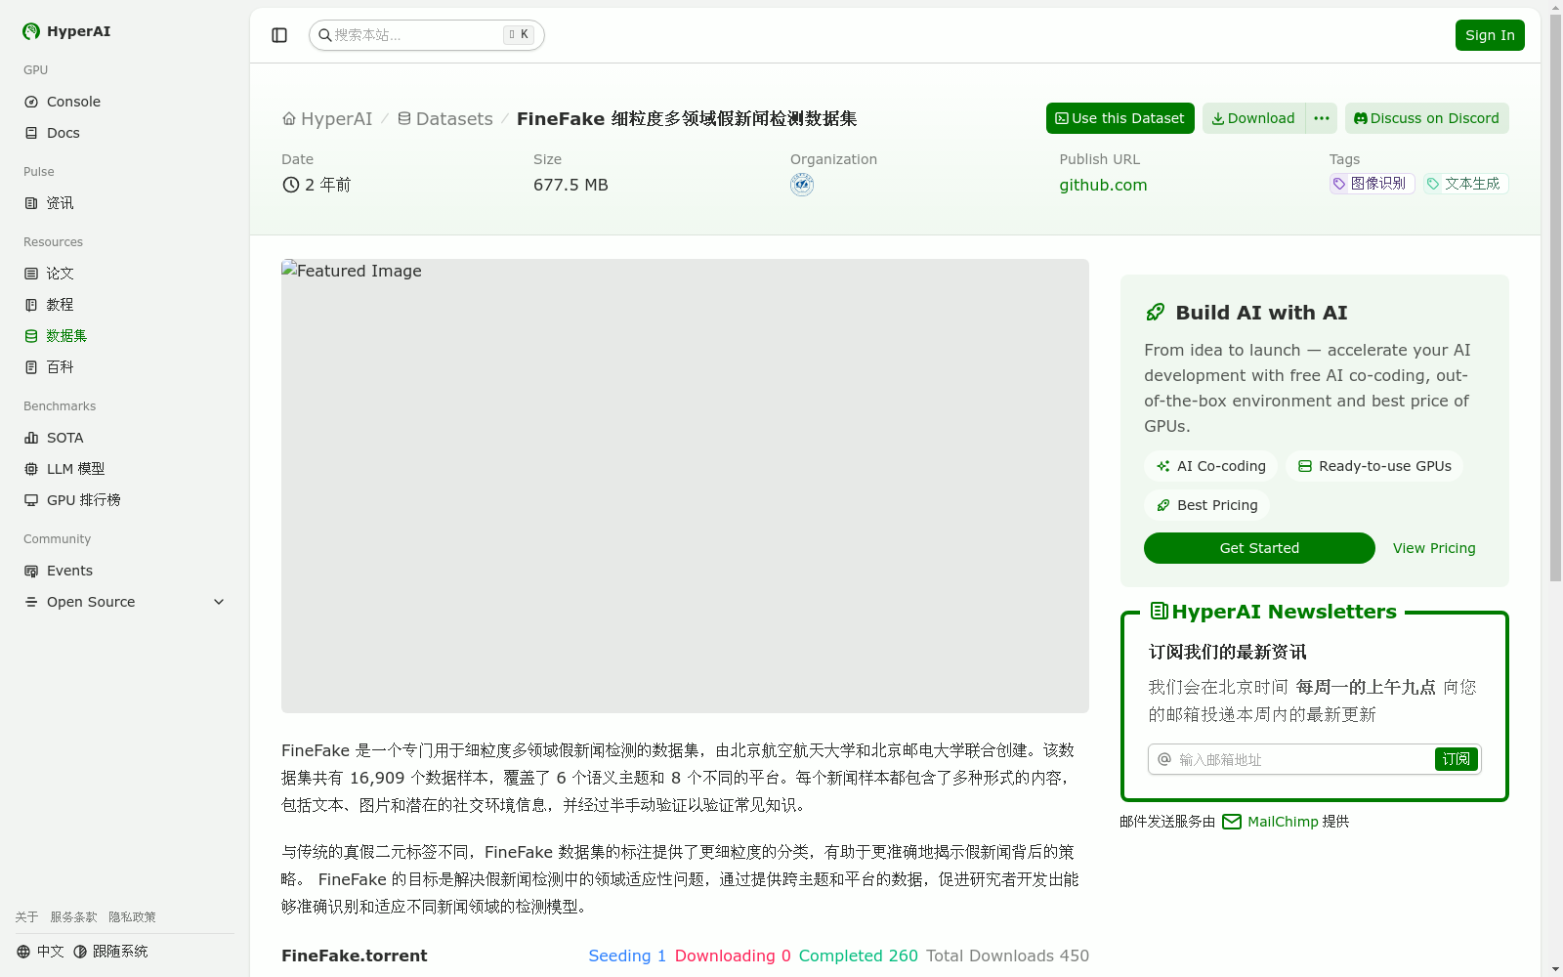Click the Featured Image placeholder
Image resolution: width=1563 pixels, height=977 pixels.
tap(685, 486)
